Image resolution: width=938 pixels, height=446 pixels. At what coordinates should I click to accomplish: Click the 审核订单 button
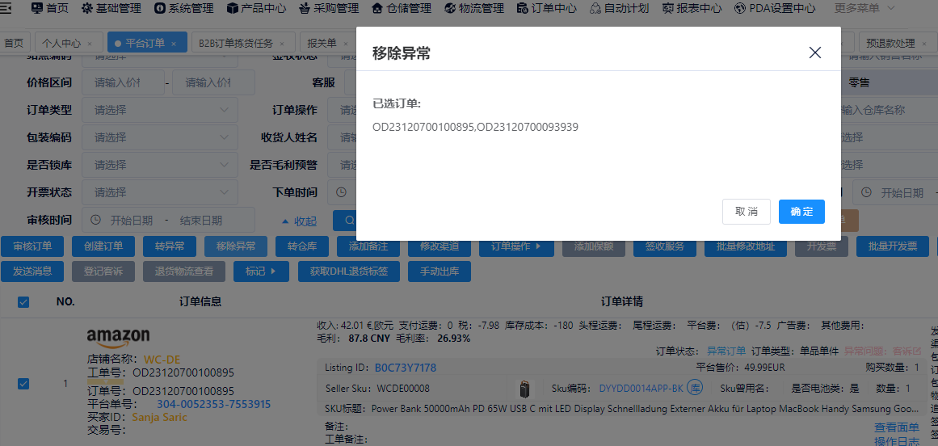[33, 246]
